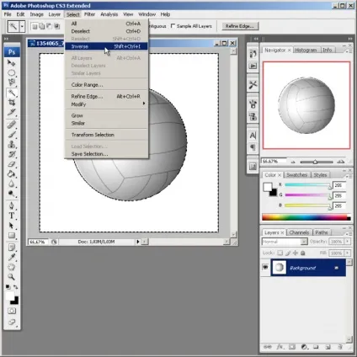Click the Navigator zoom percentage field

coord(274,161)
